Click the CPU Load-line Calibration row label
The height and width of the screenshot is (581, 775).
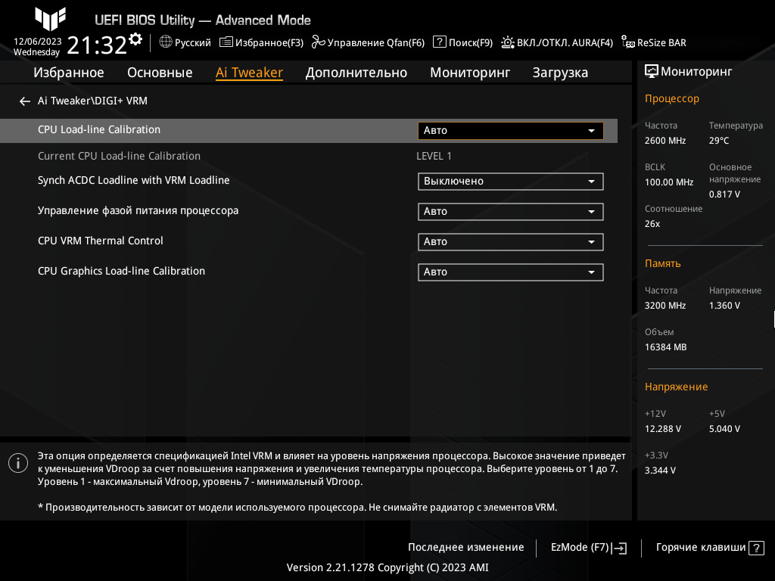[99, 129]
